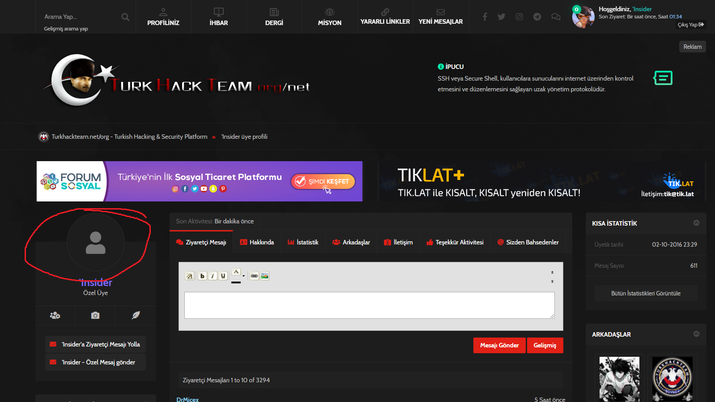The height and width of the screenshot is (402, 715).
Task: Open the Facebook social icon
Action: 485,17
